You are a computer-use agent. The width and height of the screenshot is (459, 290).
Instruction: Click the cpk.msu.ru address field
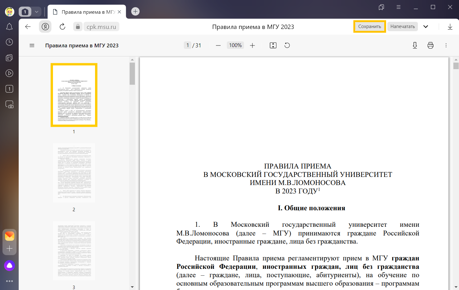(x=101, y=27)
